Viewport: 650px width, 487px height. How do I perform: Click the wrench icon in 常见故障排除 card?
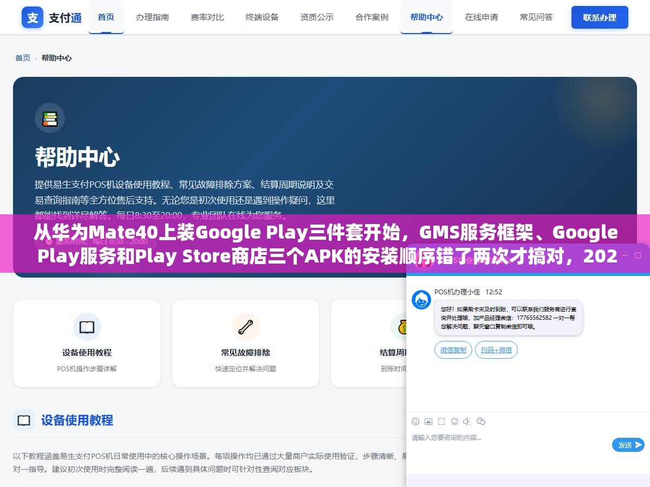[245, 327]
